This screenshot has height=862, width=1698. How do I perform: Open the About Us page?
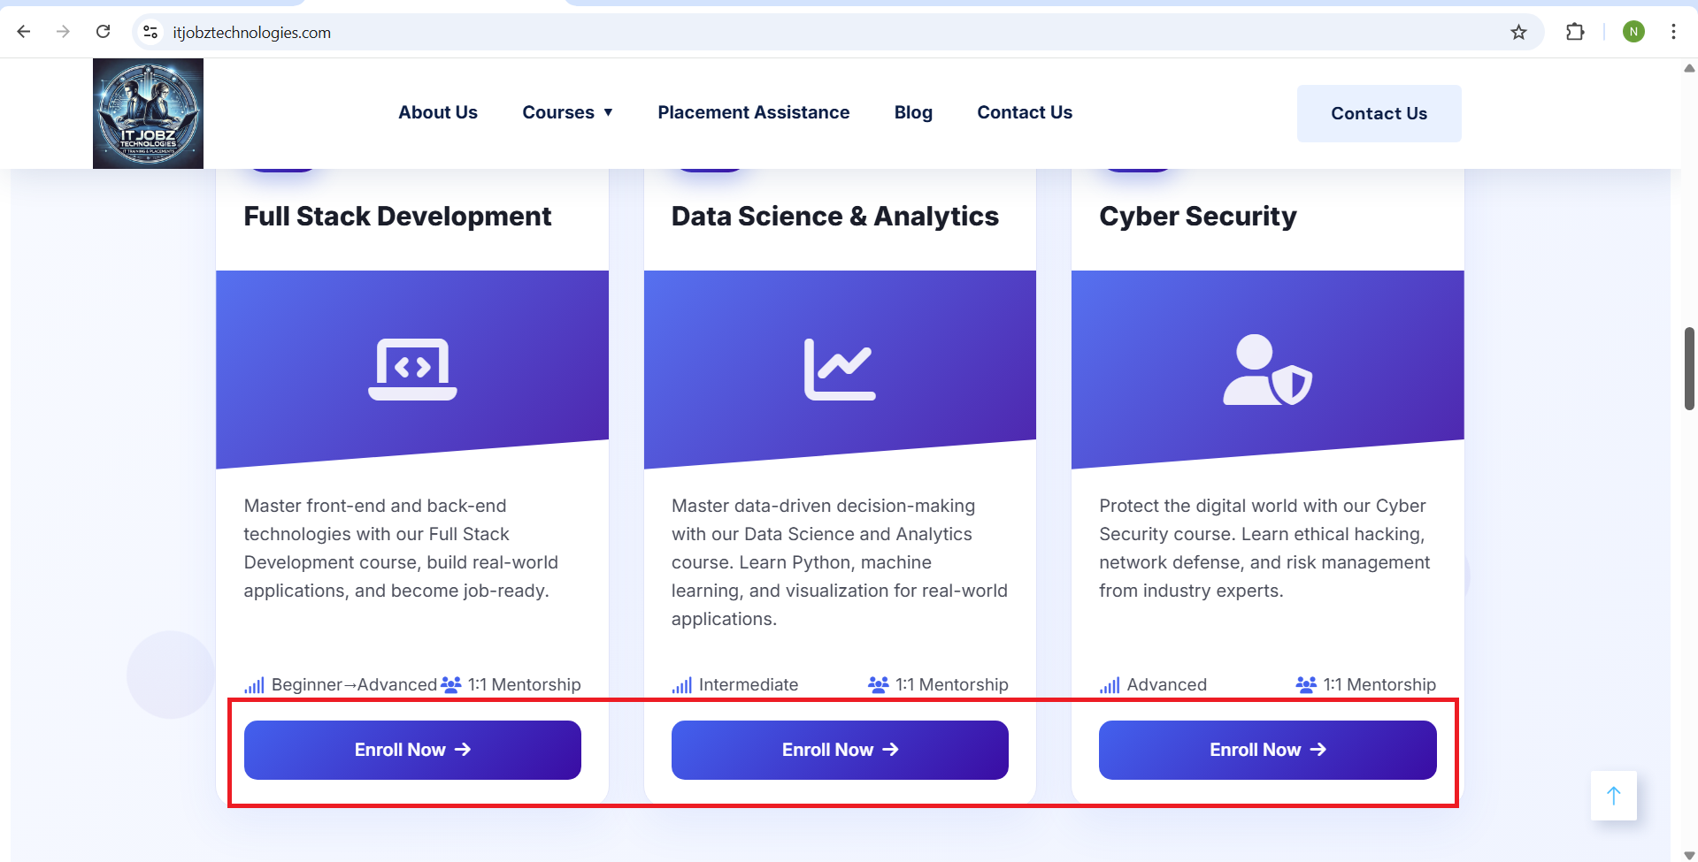click(437, 112)
